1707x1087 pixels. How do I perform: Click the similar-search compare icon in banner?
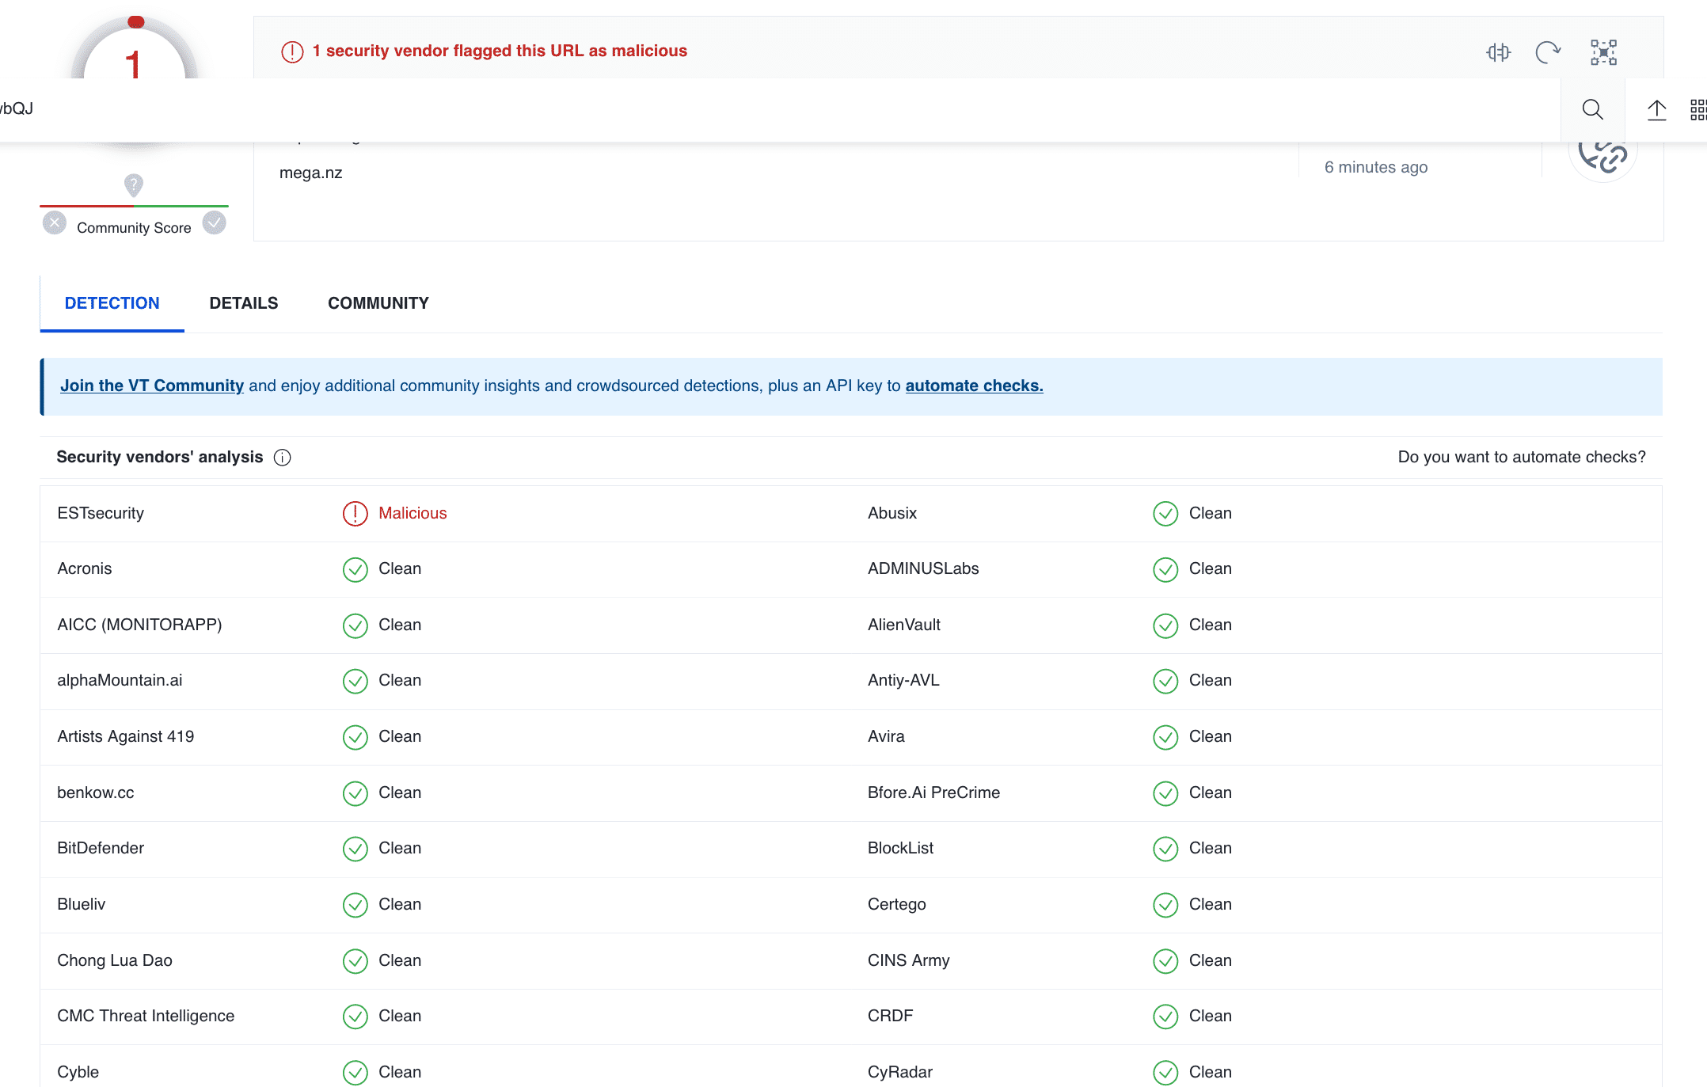[x=1498, y=52]
